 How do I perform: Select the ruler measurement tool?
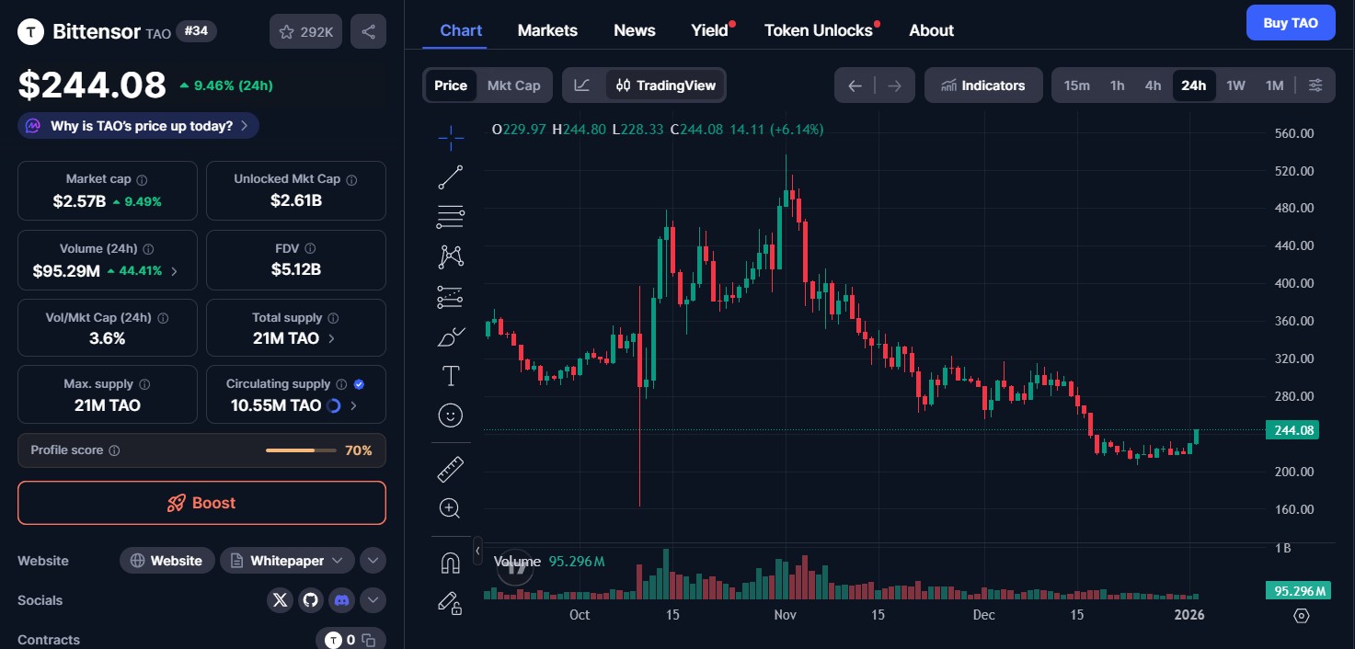[x=451, y=468]
